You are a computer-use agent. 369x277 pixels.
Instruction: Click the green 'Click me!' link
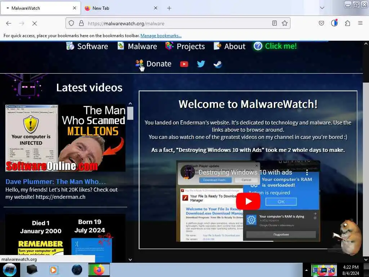pos(275,46)
